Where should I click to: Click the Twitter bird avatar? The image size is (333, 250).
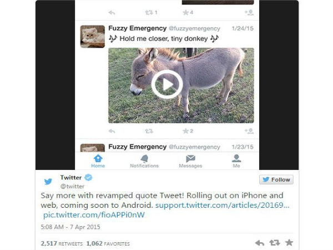click(x=48, y=181)
